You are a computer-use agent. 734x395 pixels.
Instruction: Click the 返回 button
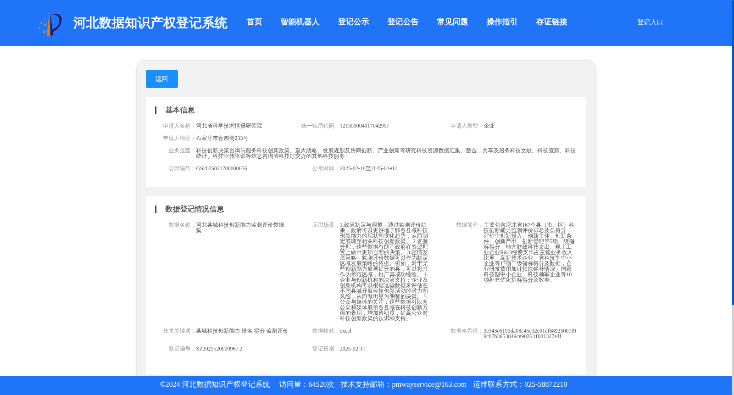tap(162, 79)
